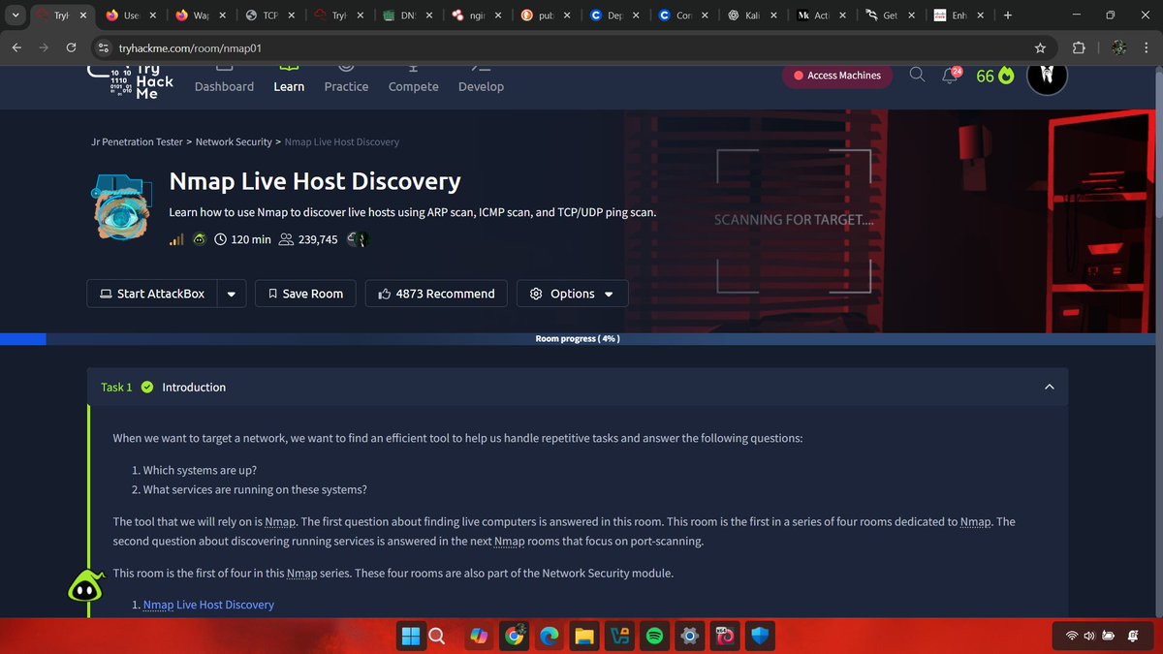Image resolution: width=1163 pixels, height=654 pixels.
Task: Click the Nmap Live Host Discovery room icon
Action: pyautogui.click(x=120, y=204)
